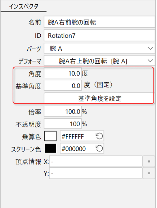This screenshot has width=157, height=208.
Task: Open the パーツ dropdown arrow
Action: coord(150,49)
